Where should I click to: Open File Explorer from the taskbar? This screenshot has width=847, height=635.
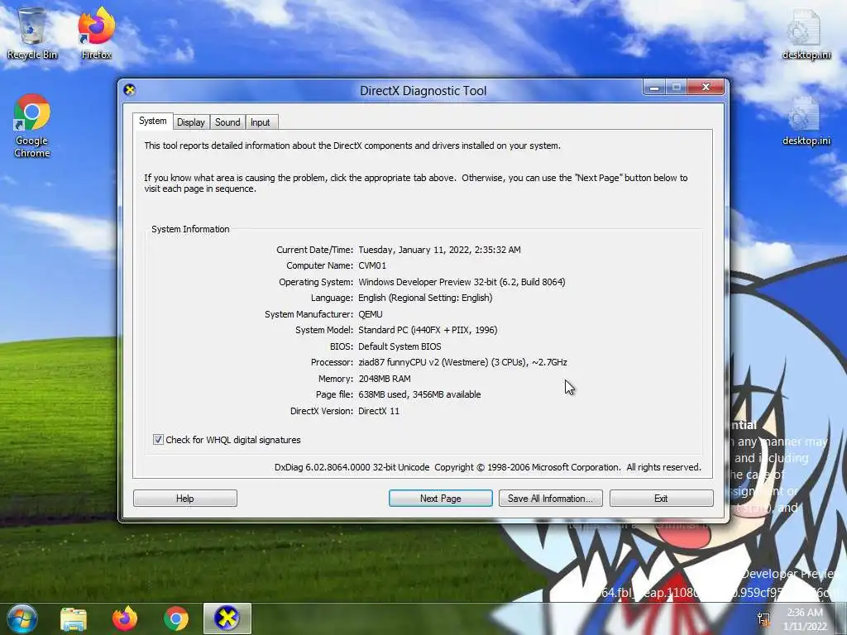pyautogui.click(x=74, y=618)
